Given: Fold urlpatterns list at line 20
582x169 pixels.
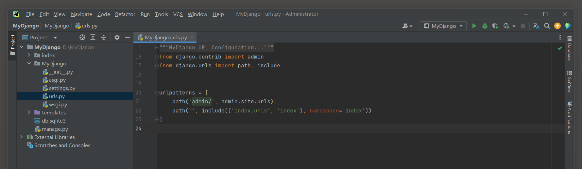Looking at the screenshot, I should tap(157, 93).
